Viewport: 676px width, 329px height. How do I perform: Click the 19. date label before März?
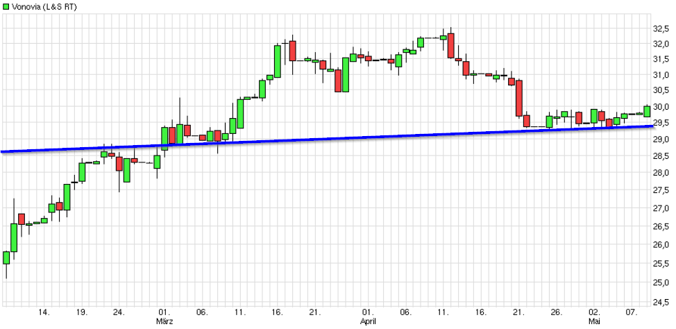point(82,312)
